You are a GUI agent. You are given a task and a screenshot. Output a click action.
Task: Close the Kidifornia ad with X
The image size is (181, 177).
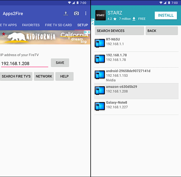click(x=89, y=32)
